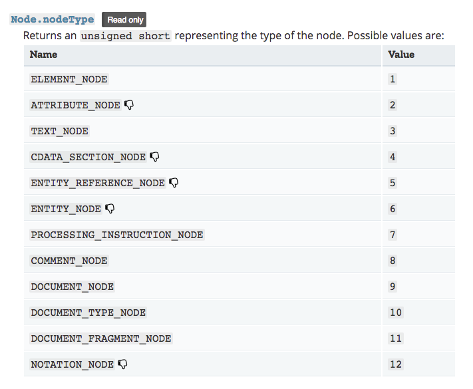The height and width of the screenshot is (389, 473).
Task: Click the deprecated thumbs-down icon beside ATTRIBUTE_NODE
Action: click(129, 105)
